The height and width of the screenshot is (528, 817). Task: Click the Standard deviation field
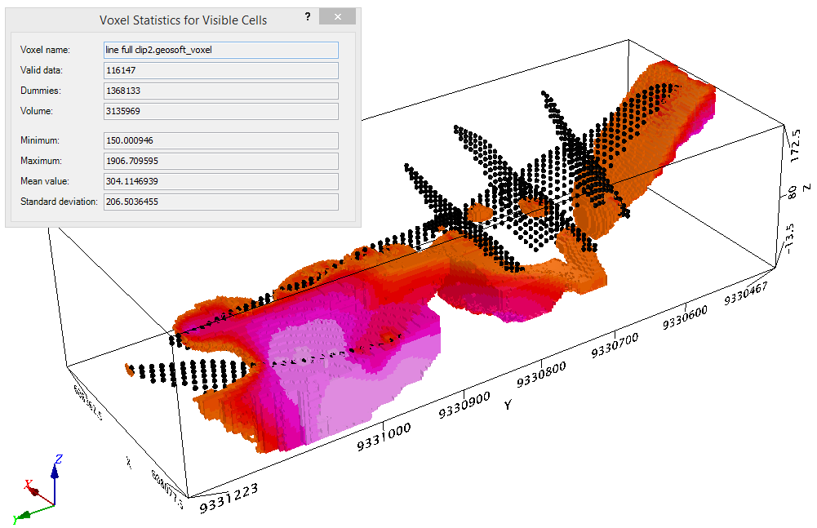tap(221, 202)
